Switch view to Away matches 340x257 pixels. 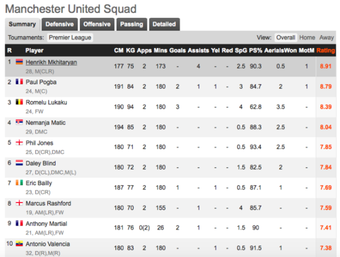[x=326, y=38]
